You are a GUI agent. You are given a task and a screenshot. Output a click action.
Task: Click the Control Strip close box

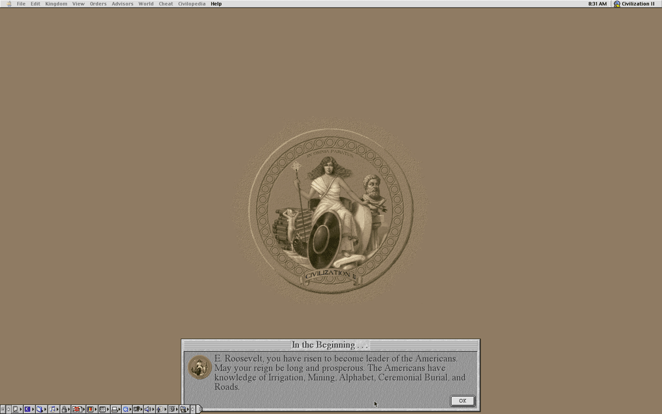click(3, 409)
